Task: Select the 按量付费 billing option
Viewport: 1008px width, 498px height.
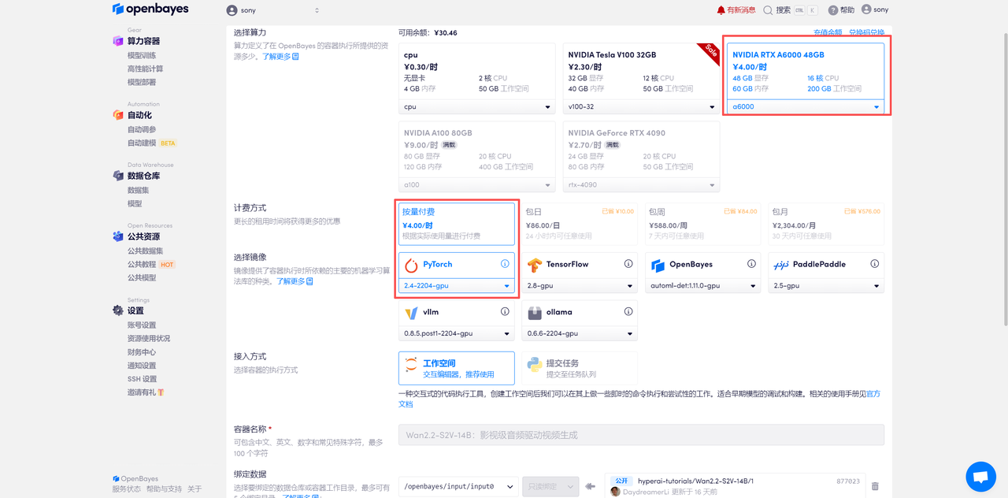Action: pos(457,224)
